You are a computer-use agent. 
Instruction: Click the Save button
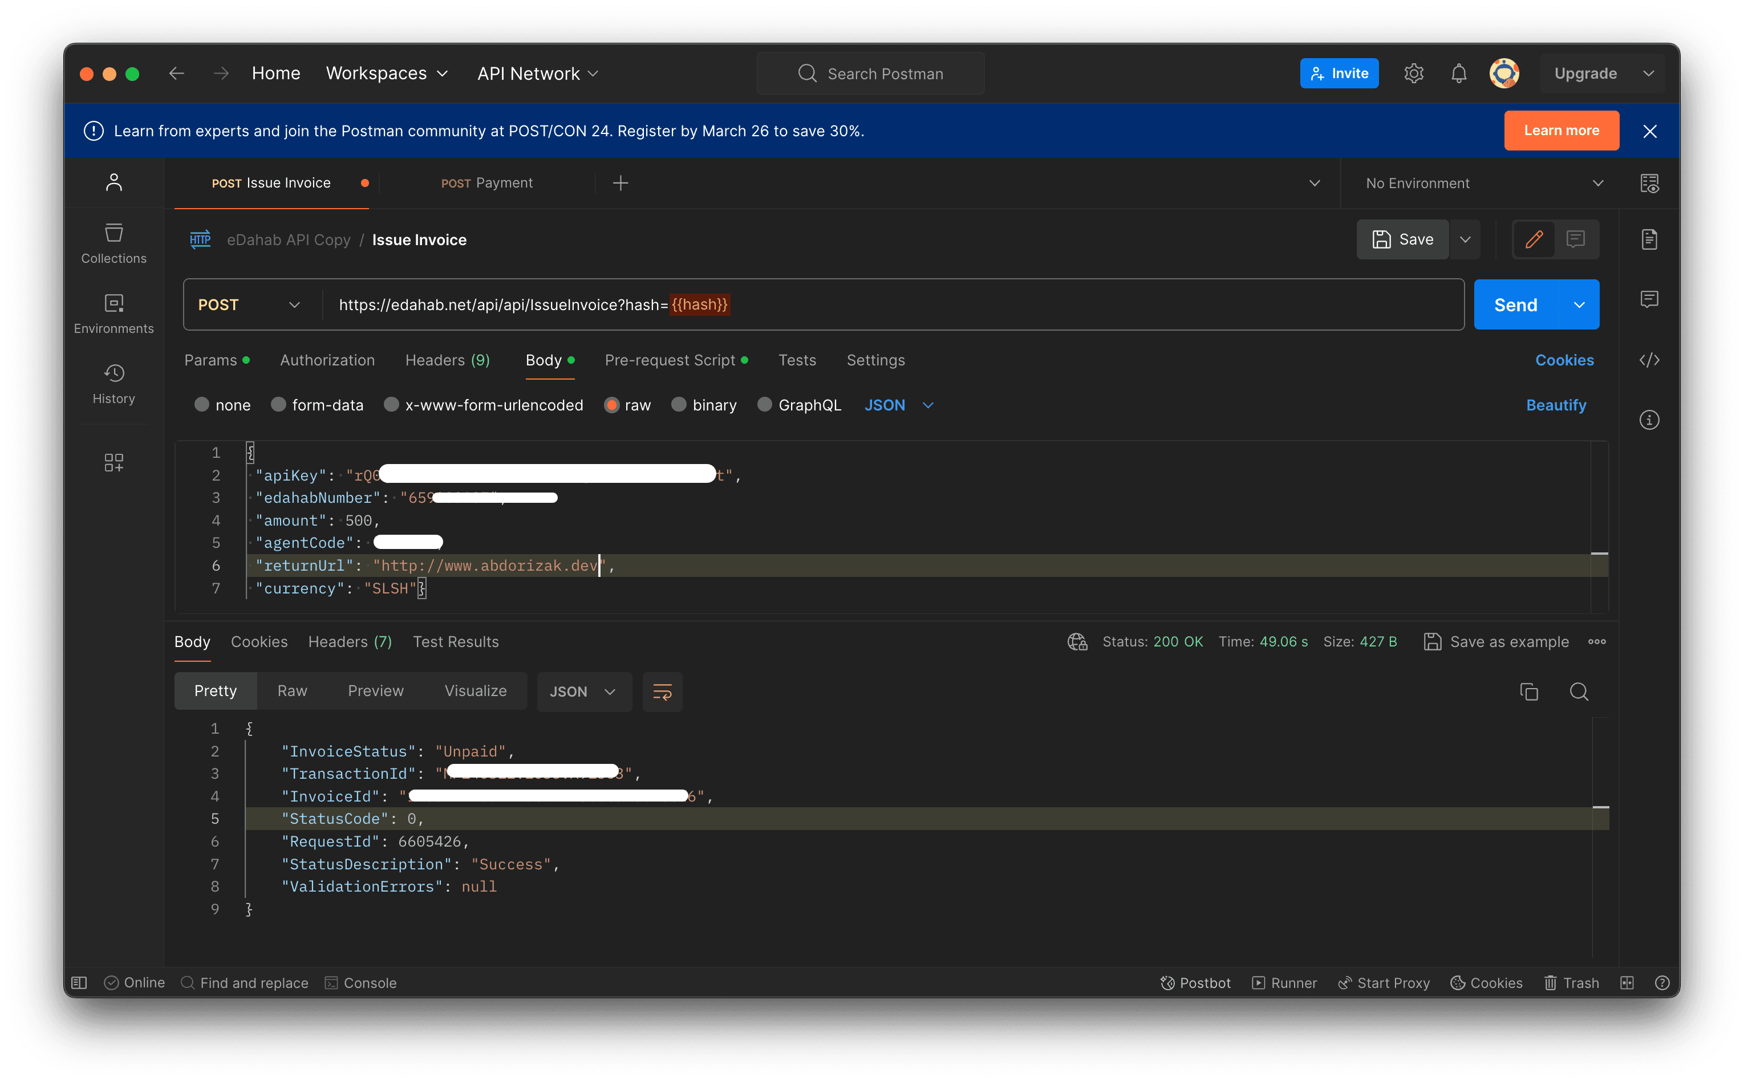(1402, 239)
